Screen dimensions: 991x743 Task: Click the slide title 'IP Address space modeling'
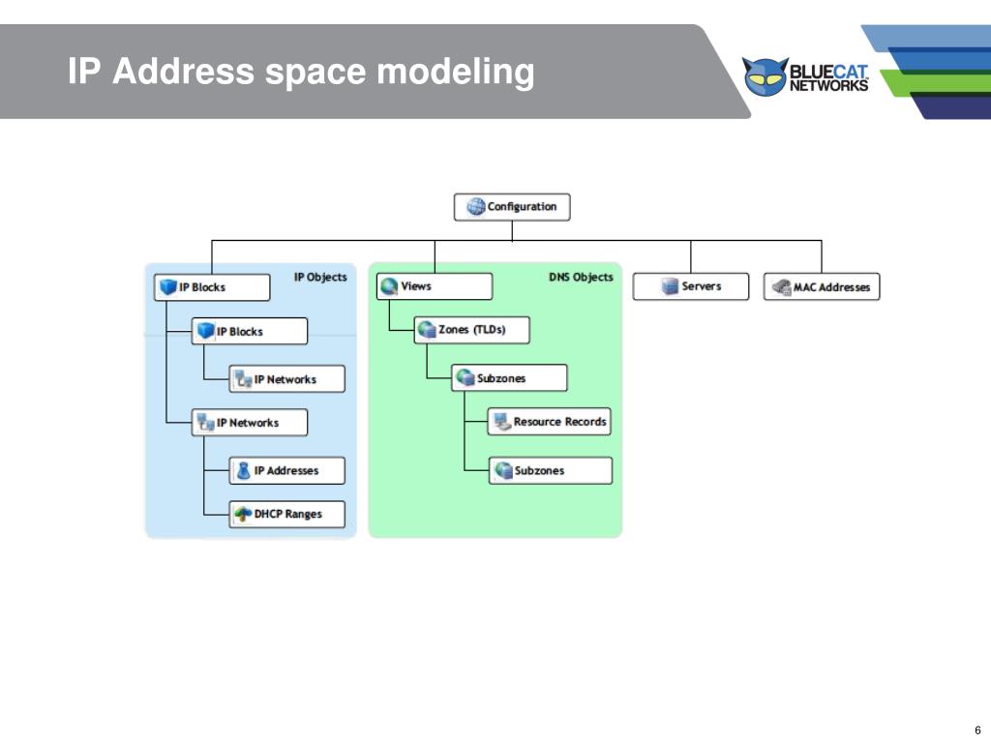301,71
